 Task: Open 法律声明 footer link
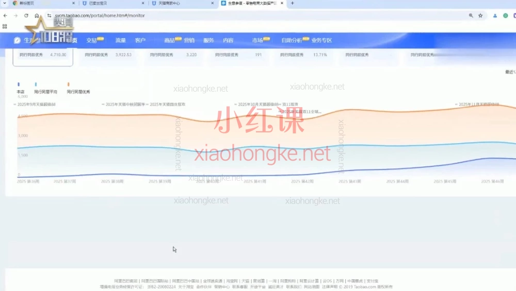(330, 287)
